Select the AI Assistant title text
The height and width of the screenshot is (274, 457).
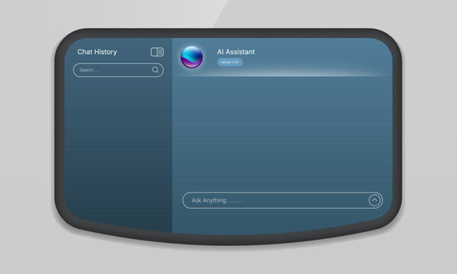236,52
